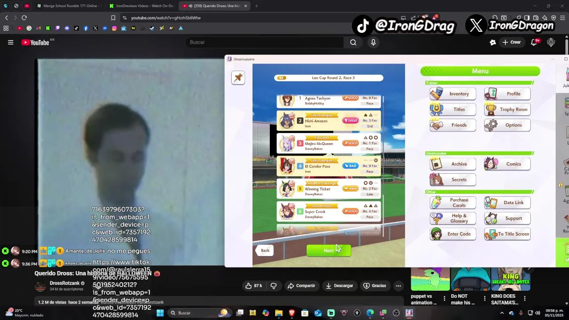
Task: Click the YouTube search magnifier button
Action: pyautogui.click(x=353, y=42)
